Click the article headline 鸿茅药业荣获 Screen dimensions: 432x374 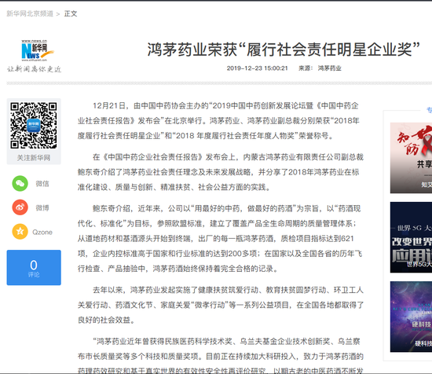[x=284, y=49]
